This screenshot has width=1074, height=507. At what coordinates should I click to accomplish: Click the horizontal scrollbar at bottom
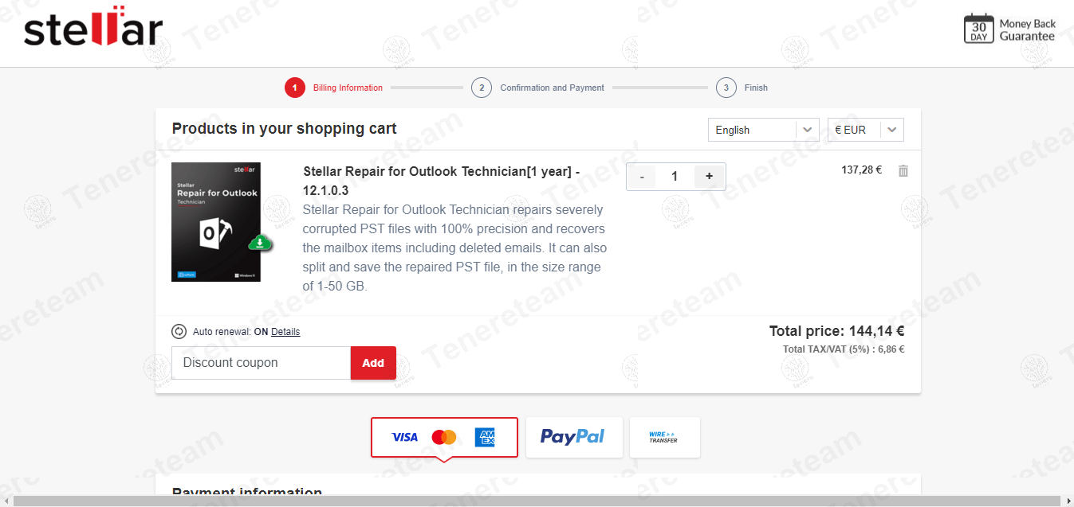(x=537, y=501)
